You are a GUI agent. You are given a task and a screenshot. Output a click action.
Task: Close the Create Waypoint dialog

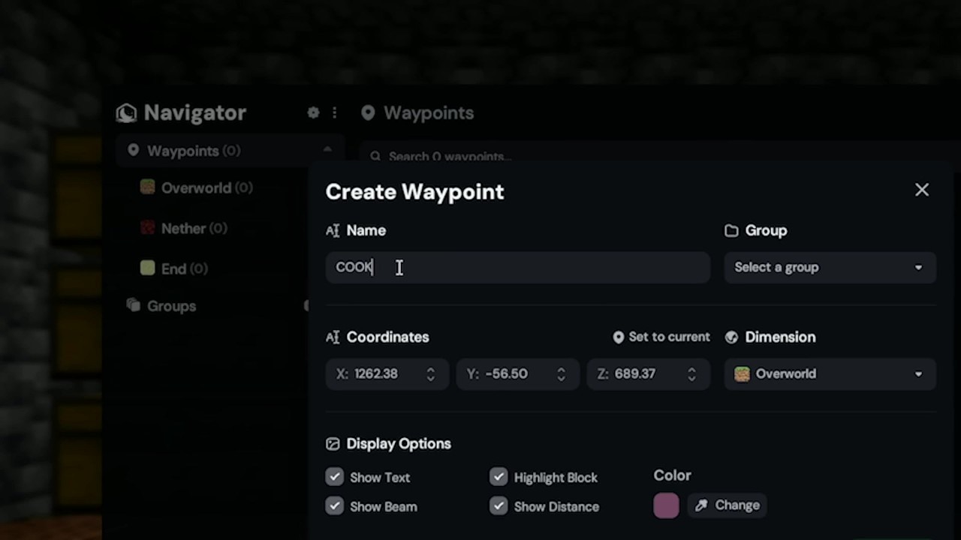click(922, 190)
